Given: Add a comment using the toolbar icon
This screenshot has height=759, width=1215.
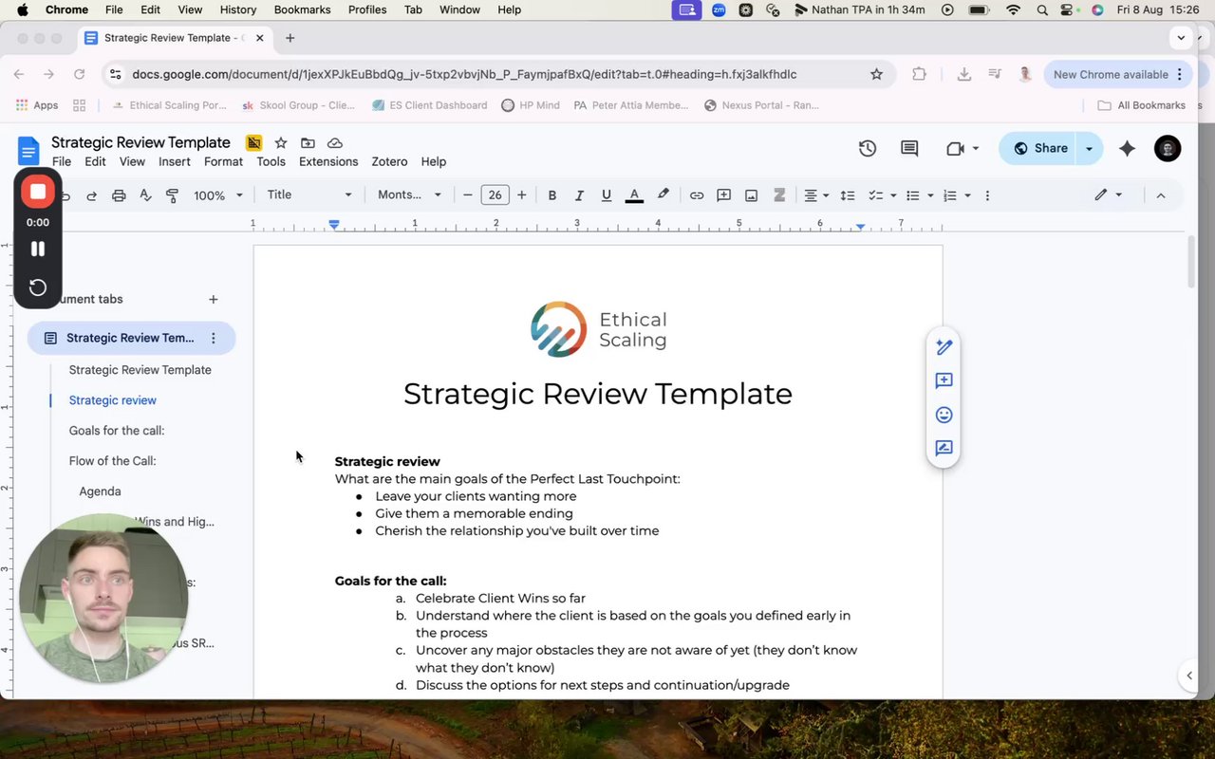Looking at the screenshot, I should click(x=723, y=195).
